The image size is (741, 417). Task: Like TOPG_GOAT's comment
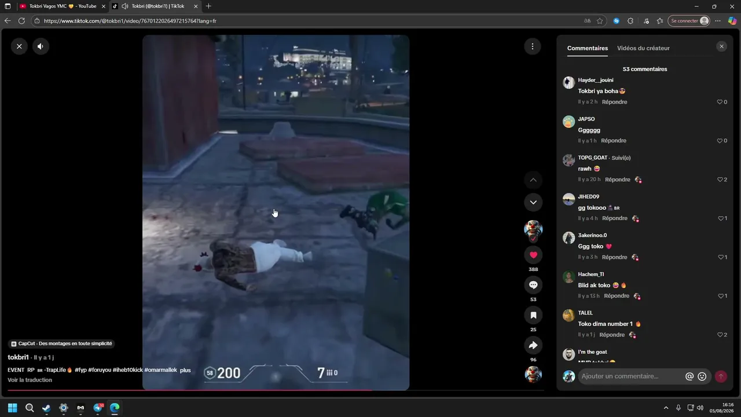(720, 180)
